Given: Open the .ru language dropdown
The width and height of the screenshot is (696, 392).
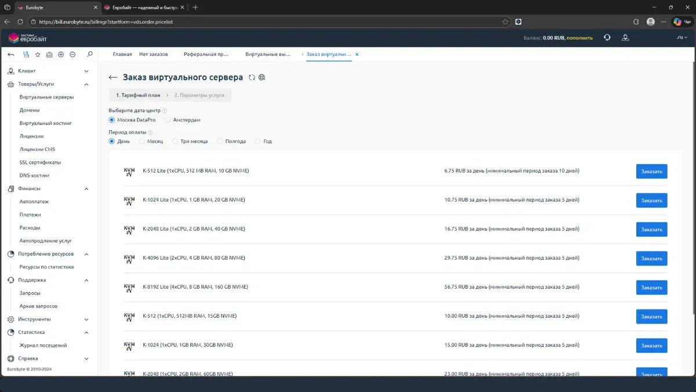Looking at the screenshot, I should (x=681, y=38).
